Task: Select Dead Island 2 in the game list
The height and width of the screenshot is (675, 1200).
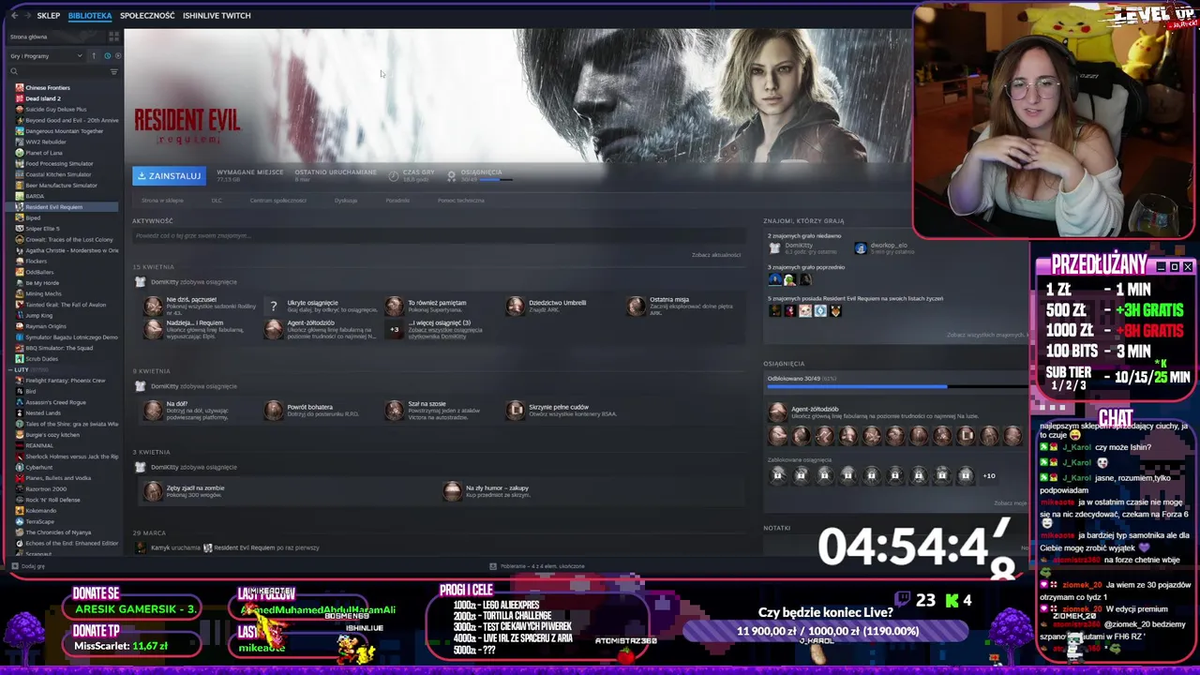Action: click(43, 98)
